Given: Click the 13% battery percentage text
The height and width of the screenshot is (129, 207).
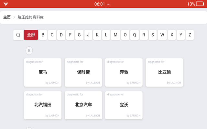Looking at the screenshot, I should 191,4.
